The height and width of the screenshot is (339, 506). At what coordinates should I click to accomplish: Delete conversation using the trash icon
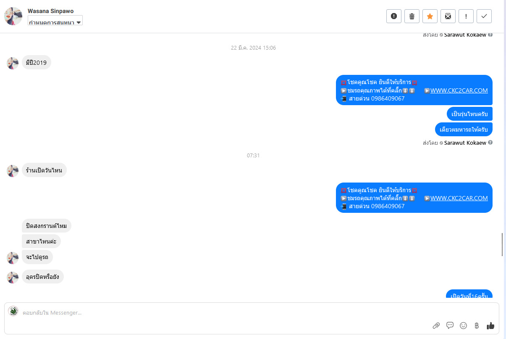(x=412, y=16)
